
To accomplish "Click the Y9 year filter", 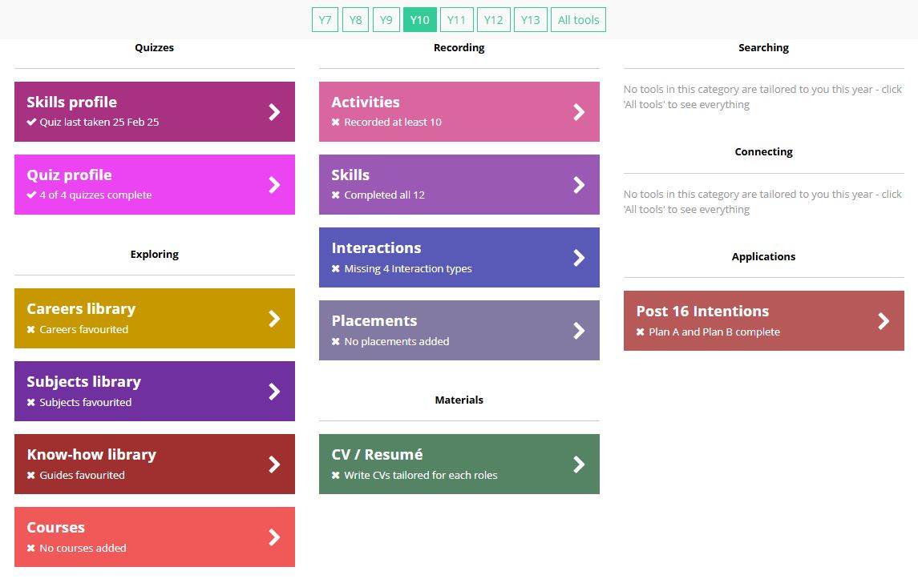I will [x=386, y=20].
